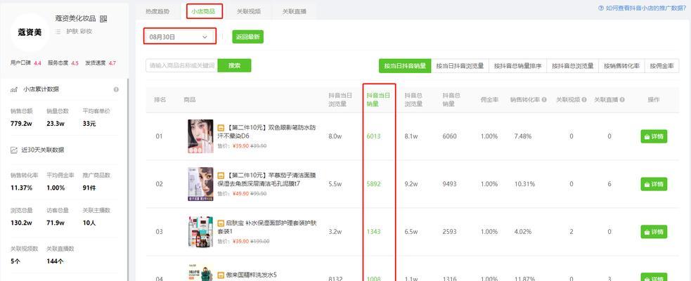This screenshot has width=691, height=281.
Task: Click 销量总数 value 23.3w
Action: [56, 124]
